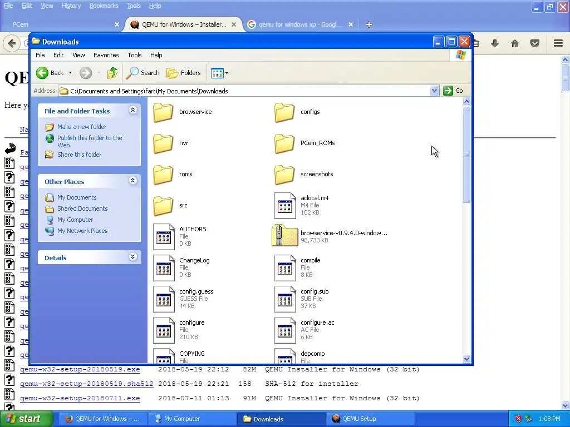The height and width of the screenshot is (427, 570).
Task: Open Back history dropdown arrow
Action: [x=70, y=73]
